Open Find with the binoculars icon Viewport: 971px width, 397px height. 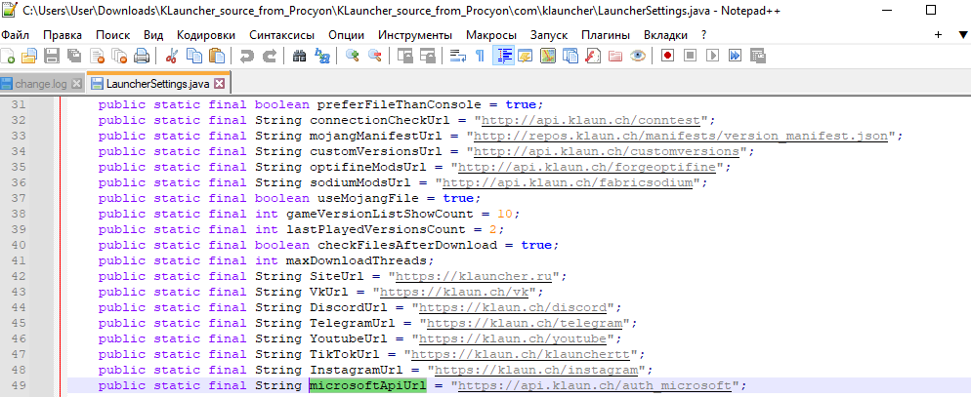tap(300, 57)
